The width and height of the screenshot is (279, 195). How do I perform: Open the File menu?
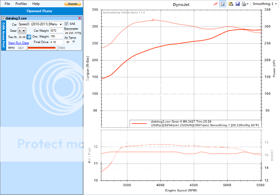(x=7, y=4)
